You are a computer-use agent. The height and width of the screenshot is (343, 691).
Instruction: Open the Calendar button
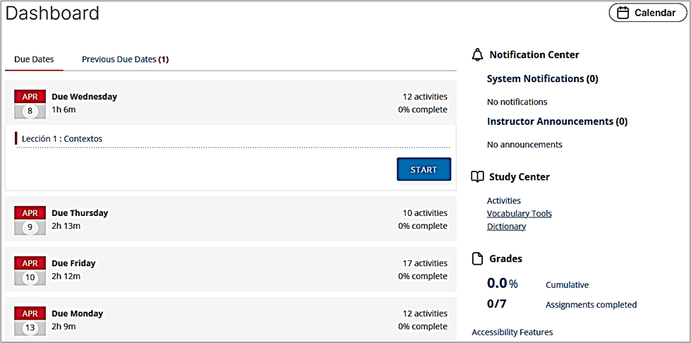pyautogui.click(x=647, y=13)
